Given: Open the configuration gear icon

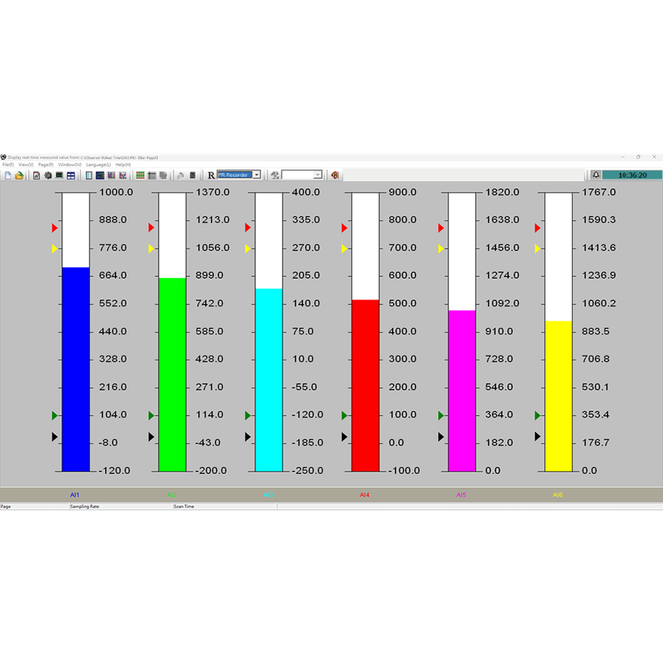Looking at the screenshot, I should click(x=47, y=175).
